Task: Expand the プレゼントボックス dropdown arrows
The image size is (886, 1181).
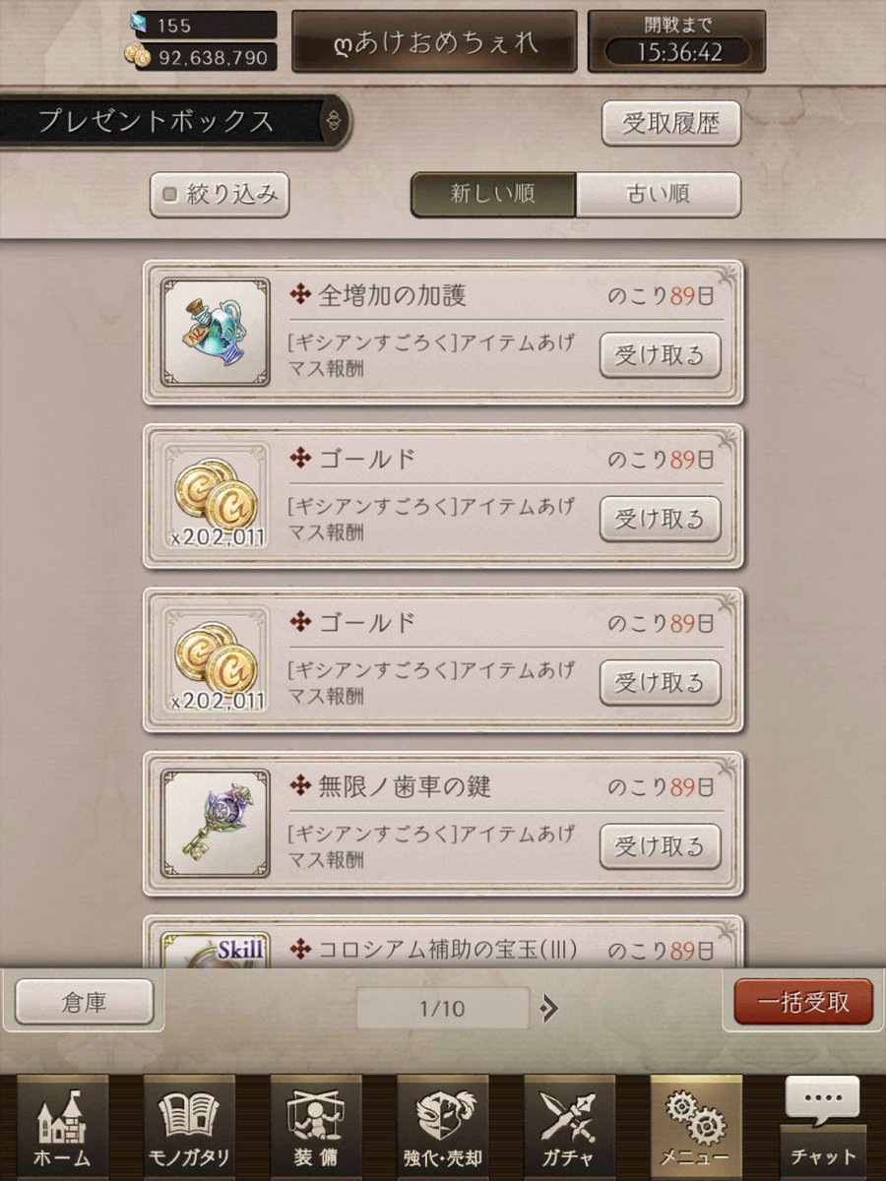Action: [335, 121]
